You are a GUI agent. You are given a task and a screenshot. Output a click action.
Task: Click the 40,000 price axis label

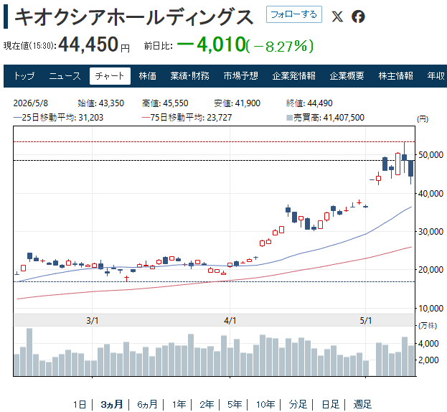click(430, 194)
